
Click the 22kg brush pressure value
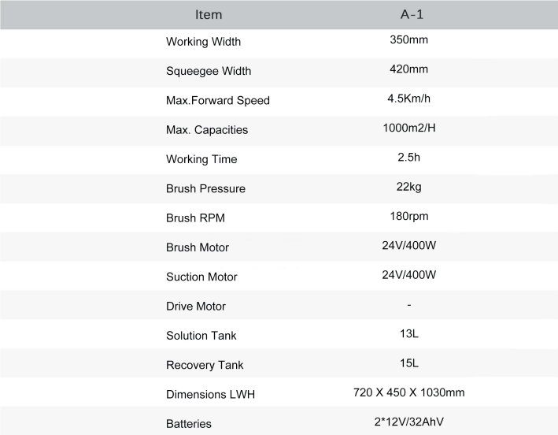(408, 188)
